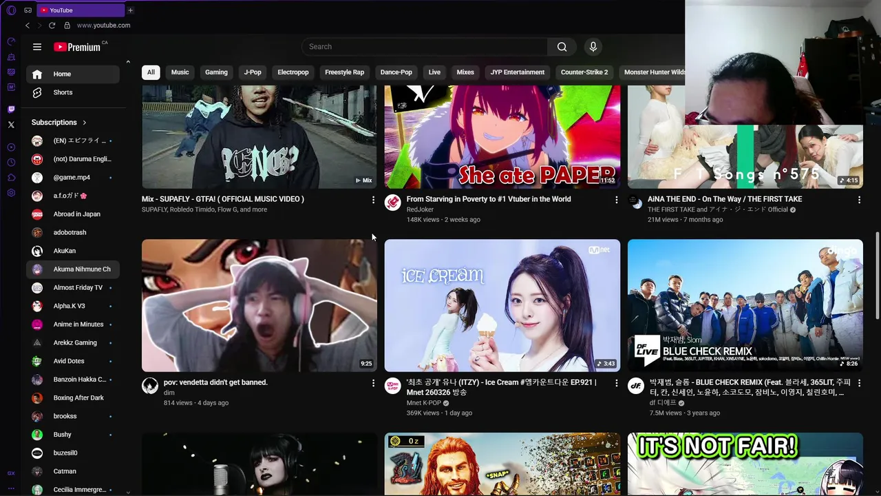This screenshot has width=881, height=496.
Task: Open Akuma Nihmune Ch subscription
Action: pos(73,269)
